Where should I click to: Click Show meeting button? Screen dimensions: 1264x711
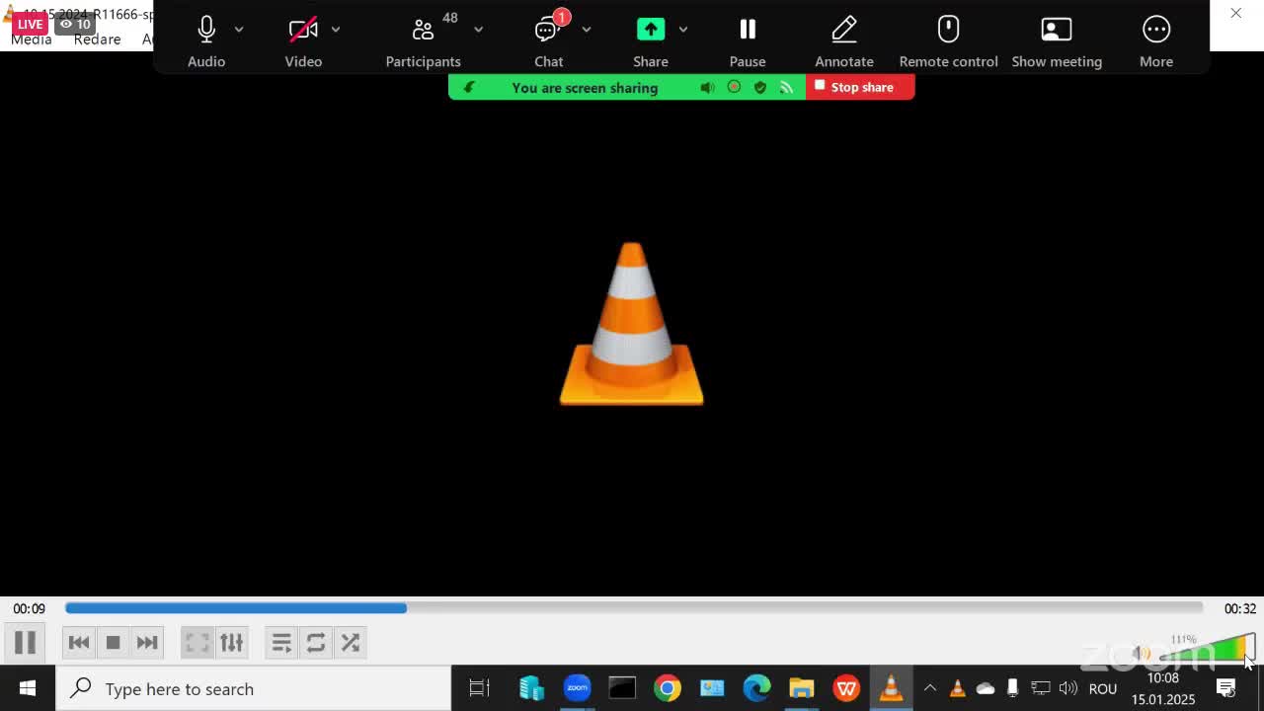tap(1057, 39)
